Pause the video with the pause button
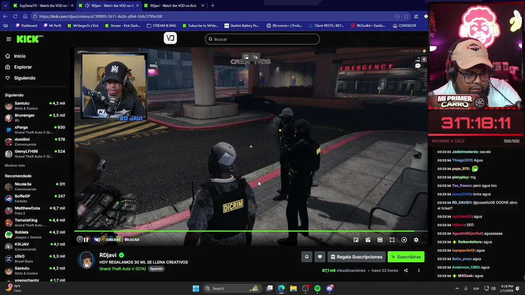525x295 pixels. click(87, 240)
